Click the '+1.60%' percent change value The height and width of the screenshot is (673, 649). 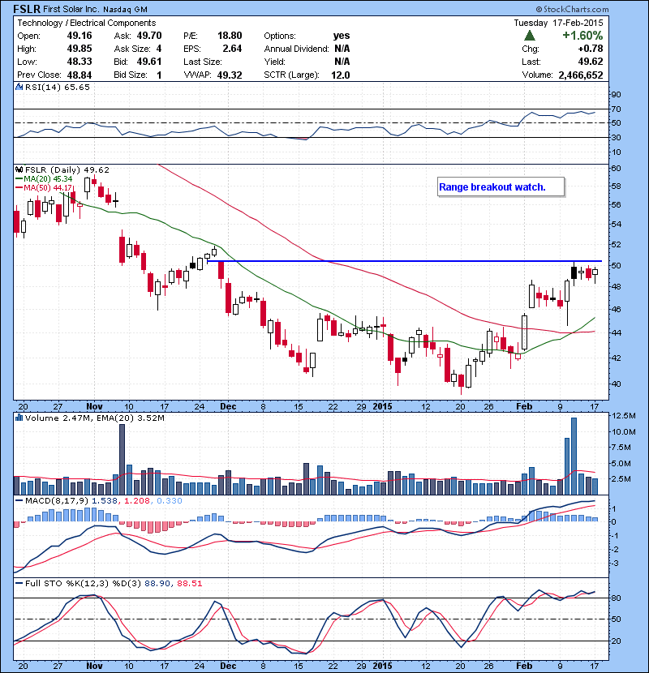582,36
